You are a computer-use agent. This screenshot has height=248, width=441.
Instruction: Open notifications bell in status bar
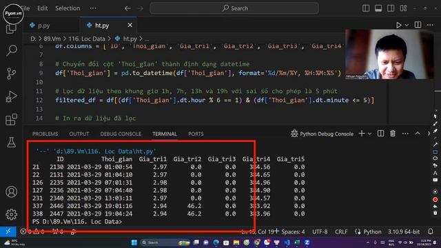click(x=430, y=231)
